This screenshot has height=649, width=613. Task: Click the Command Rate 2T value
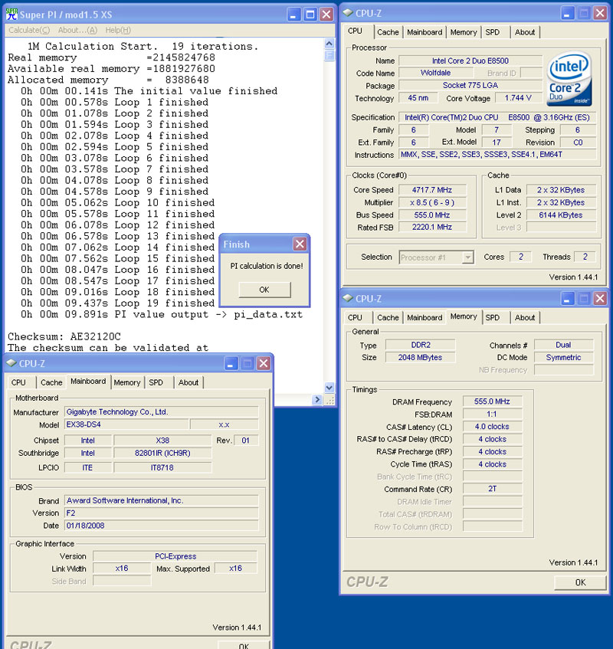pos(492,489)
